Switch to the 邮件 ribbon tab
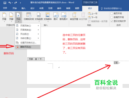Viewport: 129px width, 98px height. click(59, 8)
